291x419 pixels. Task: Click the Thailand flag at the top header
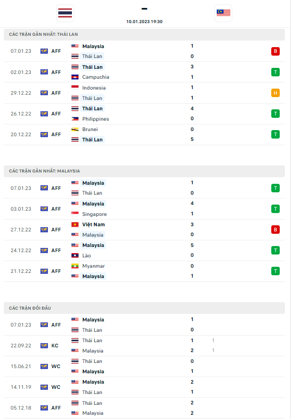[65, 13]
